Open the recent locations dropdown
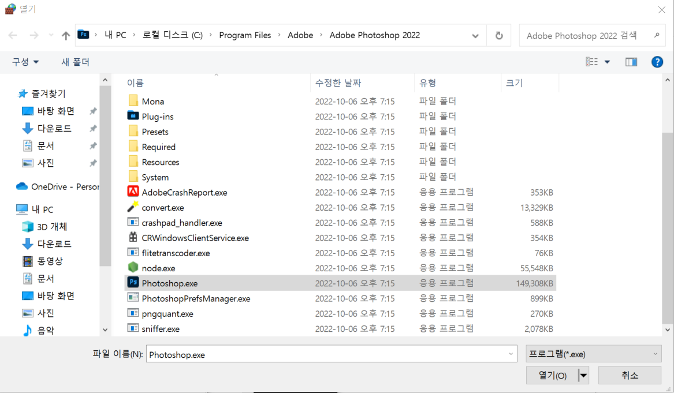The image size is (674, 393). coord(51,35)
